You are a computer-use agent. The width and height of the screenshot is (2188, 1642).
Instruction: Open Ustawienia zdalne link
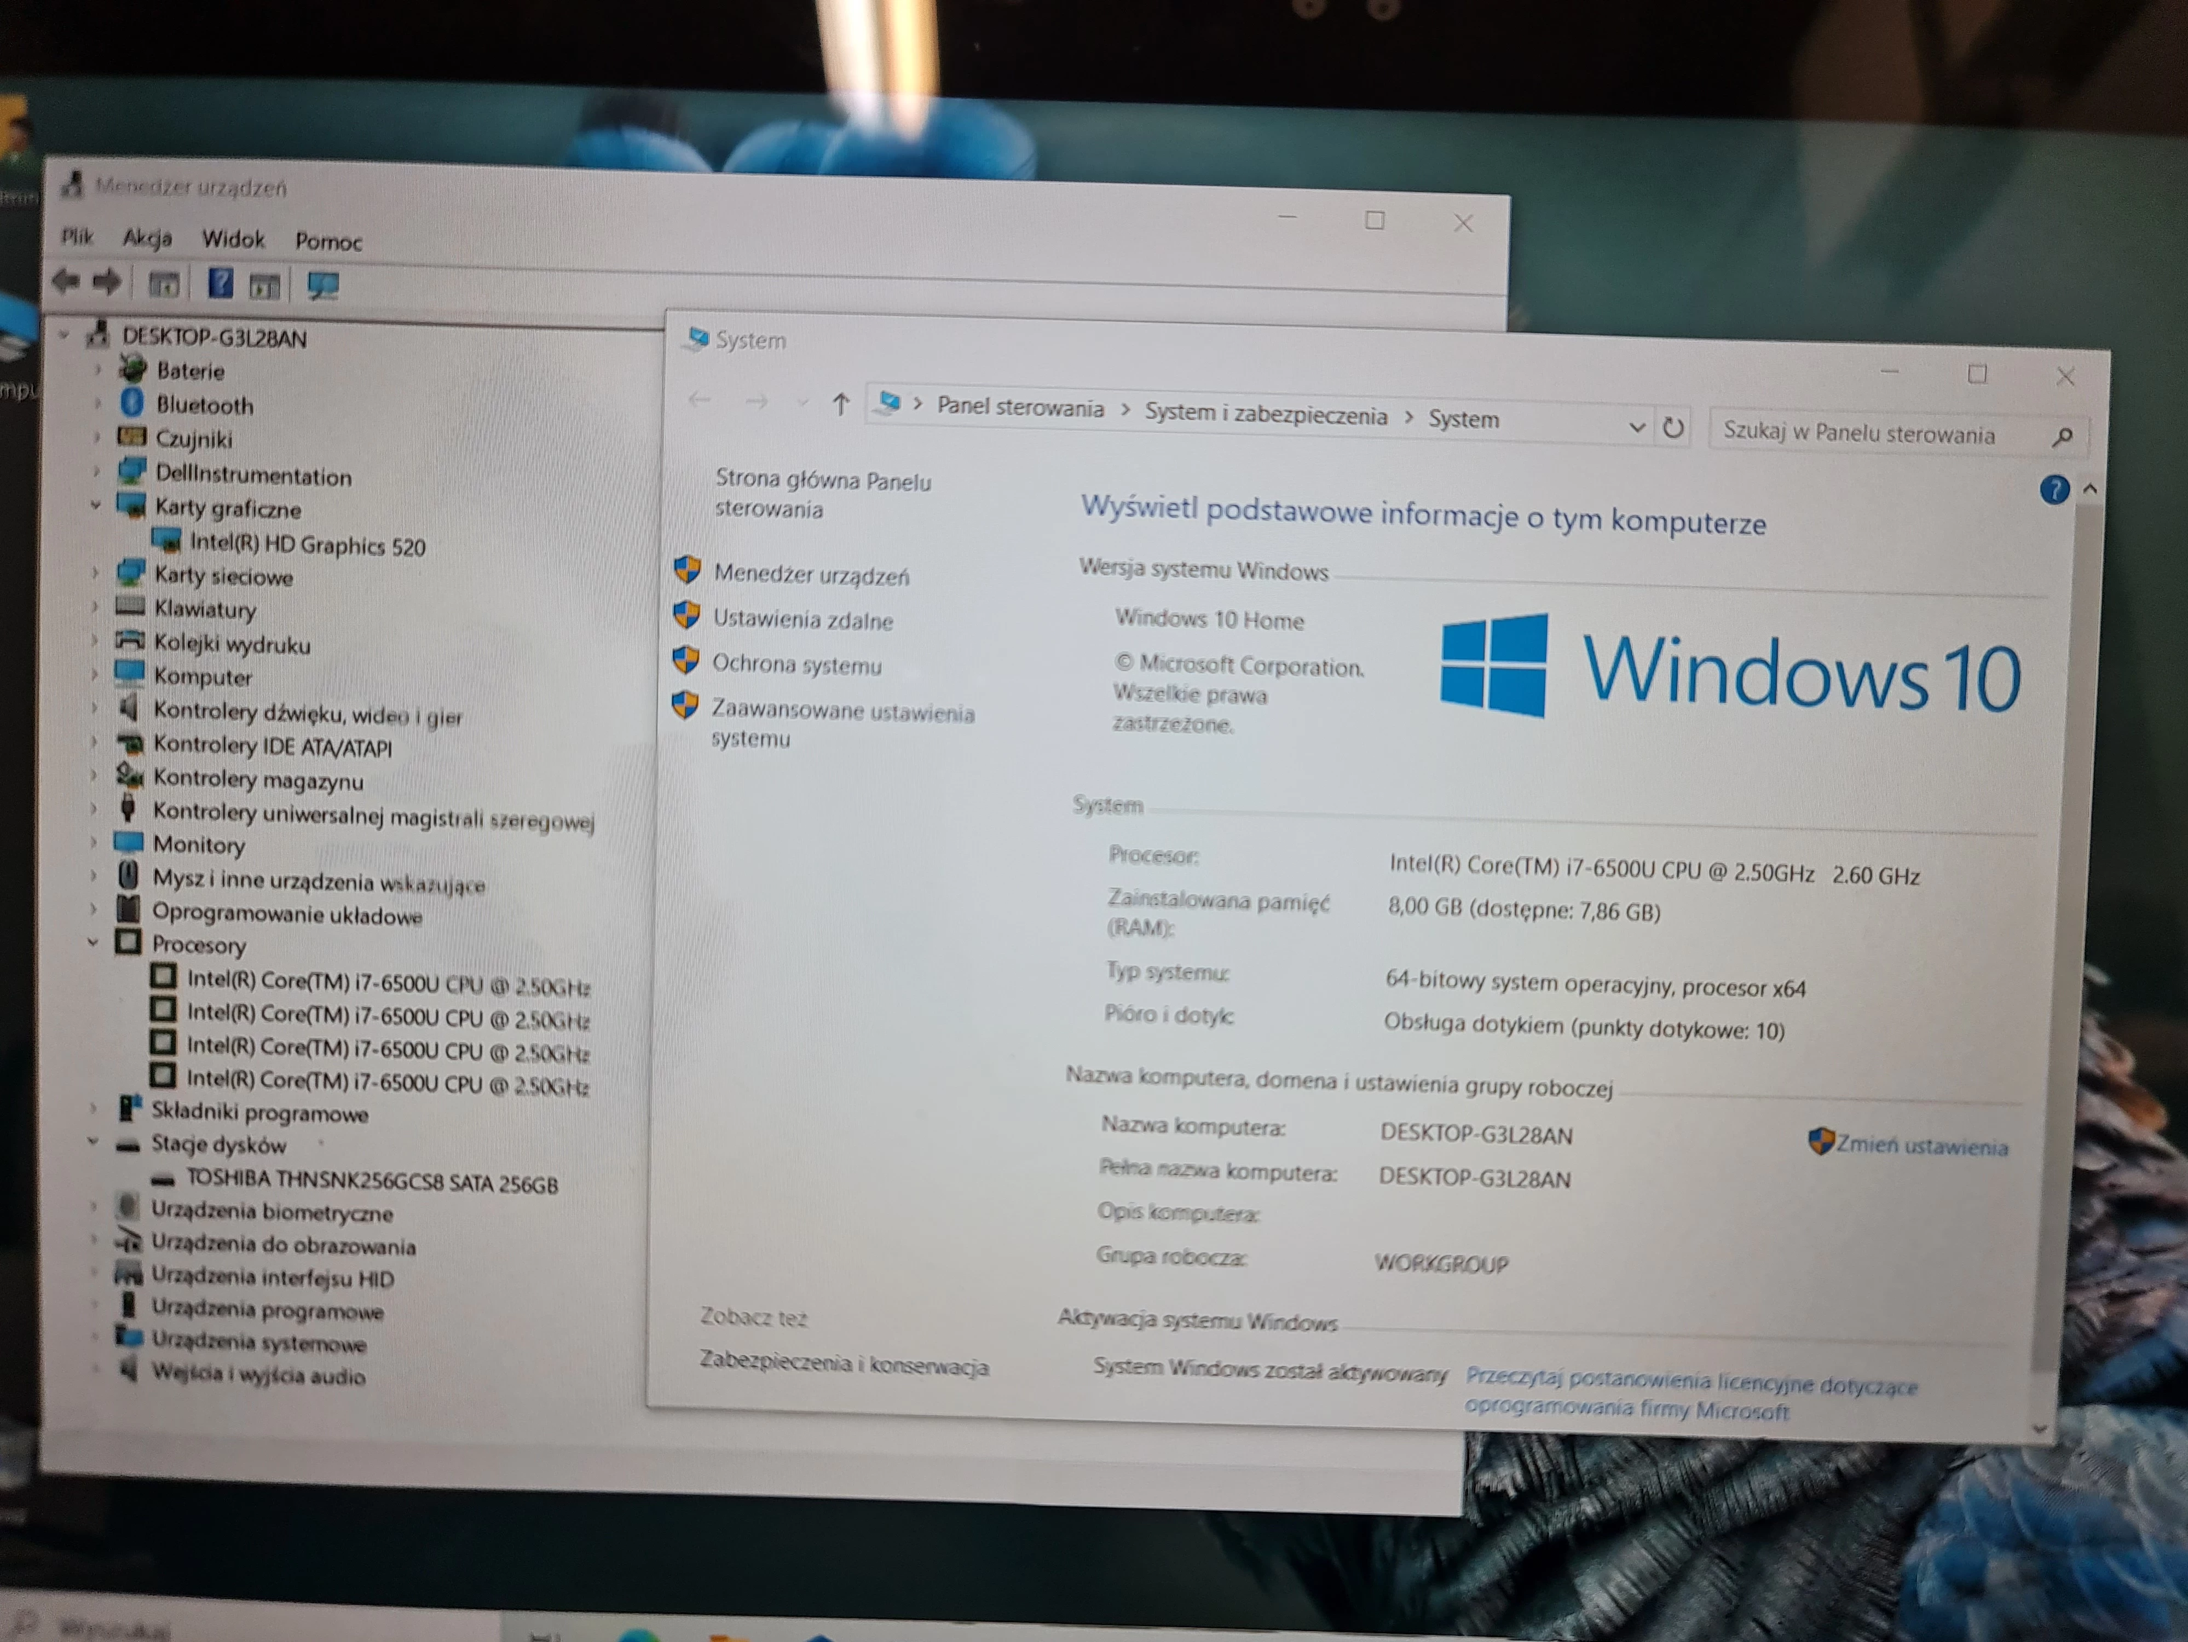click(x=803, y=620)
